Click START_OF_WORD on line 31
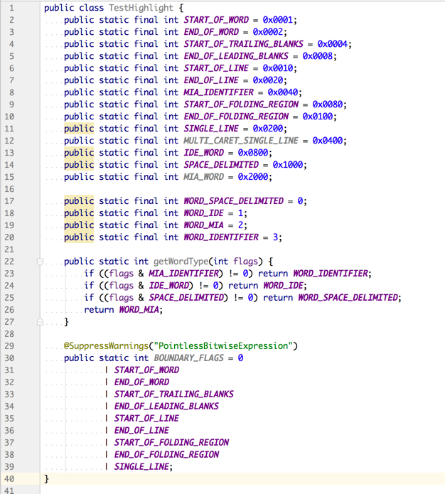Viewport: 445px width, 494px height. click(146, 370)
